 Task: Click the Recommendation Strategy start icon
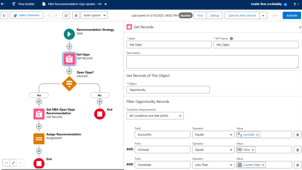coord(69,34)
